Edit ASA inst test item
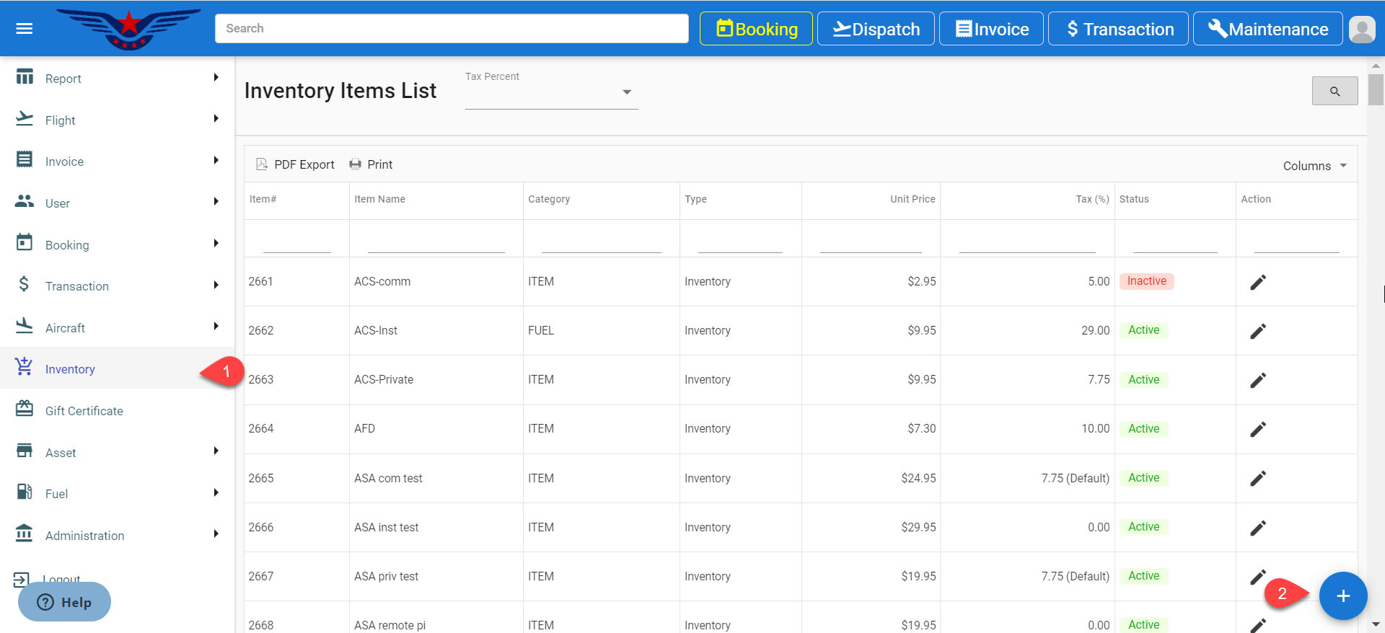Screen dimensions: 1385x633 (x=1257, y=528)
